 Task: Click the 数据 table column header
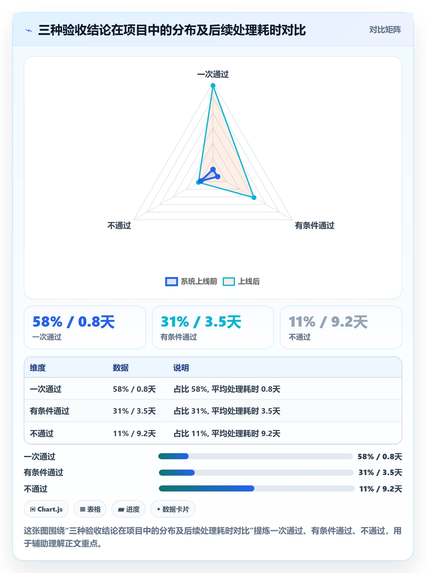[x=121, y=368]
